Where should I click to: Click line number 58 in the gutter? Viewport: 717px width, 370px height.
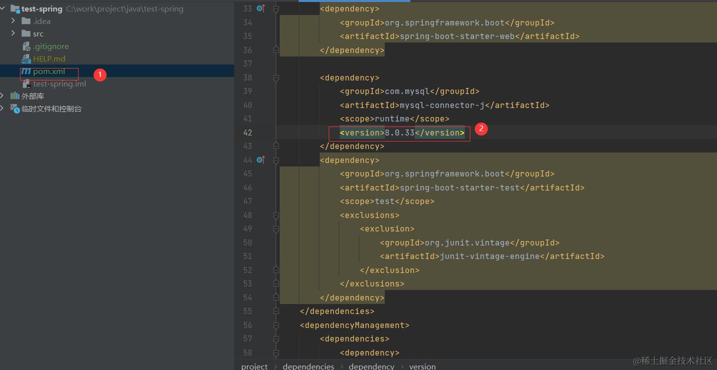(248, 352)
